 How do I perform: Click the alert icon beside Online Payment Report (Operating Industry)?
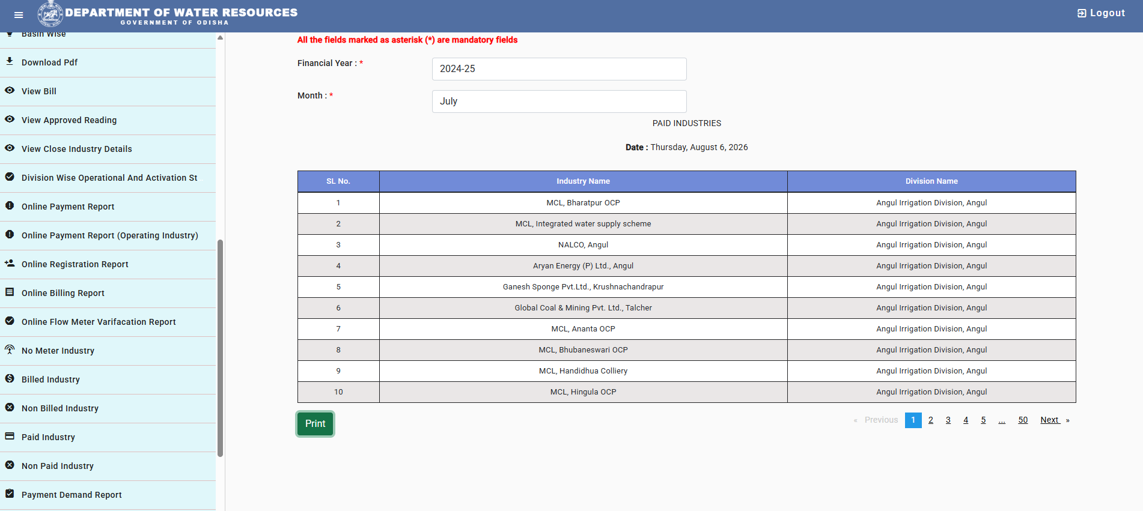pos(10,234)
